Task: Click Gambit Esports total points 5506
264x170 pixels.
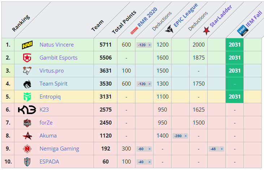Action: click(x=105, y=58)
